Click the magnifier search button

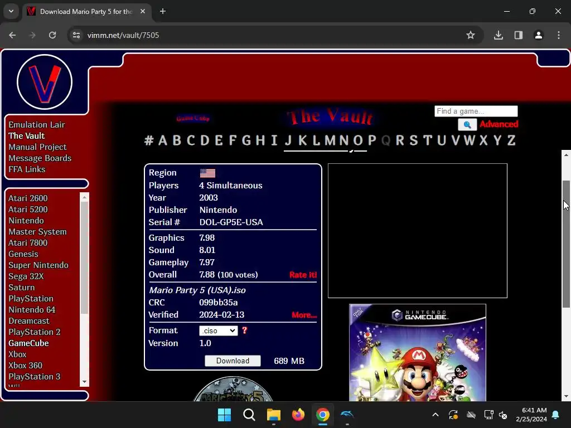tap(467, 124)
